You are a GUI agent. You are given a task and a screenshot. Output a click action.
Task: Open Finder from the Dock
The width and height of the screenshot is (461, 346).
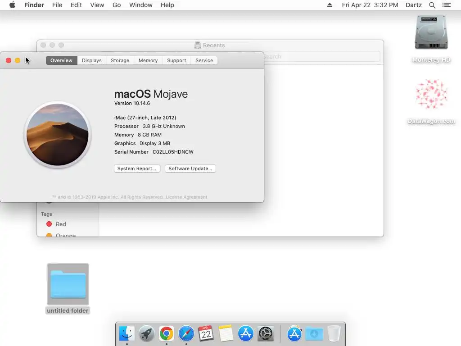[127, 334]
